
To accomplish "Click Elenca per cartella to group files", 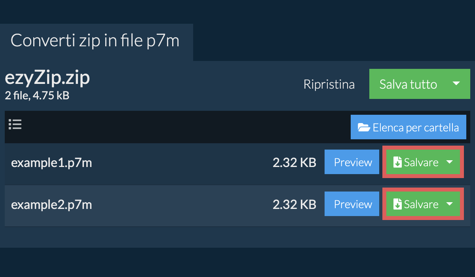I will point(408,127).
